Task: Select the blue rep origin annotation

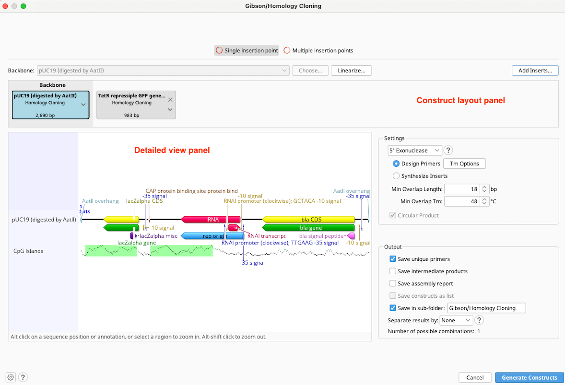Action: coord(212,236)
